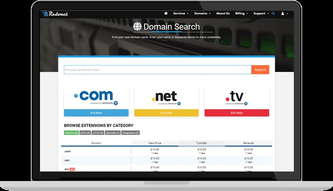Viewport: 333px width, 191px height.
Task: Click the Redonet logo
Action: (55, 14)
